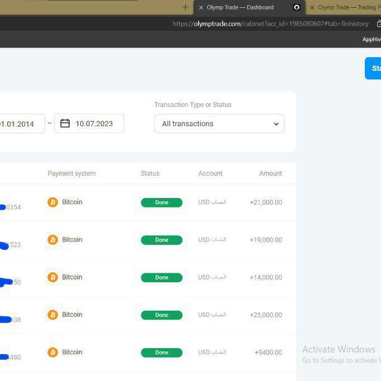Click Bitcoin label in the +25,000.00 row

click(x=72, y=315)
